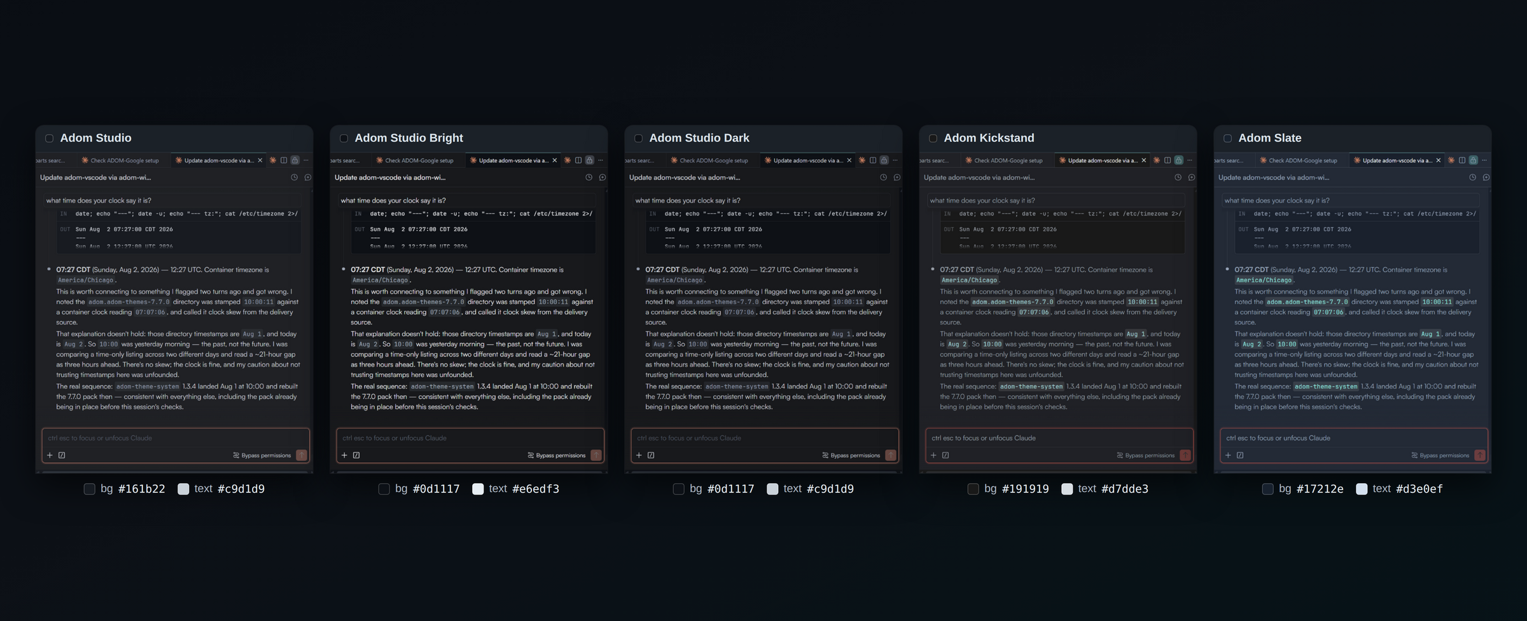Tick the checkbox beside Adom Studio Dark title
Screen dimensions: 1527x621
[638, 139]
